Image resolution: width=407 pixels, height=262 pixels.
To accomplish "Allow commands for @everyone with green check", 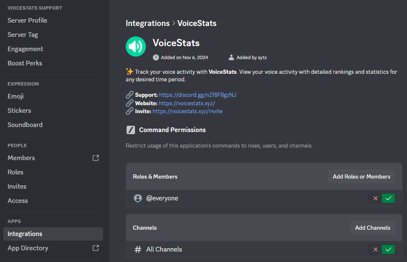I will tap(389, 198).
